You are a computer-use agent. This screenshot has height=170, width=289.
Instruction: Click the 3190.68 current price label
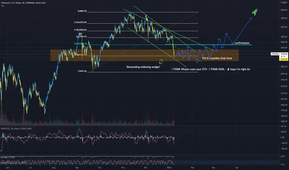(284, 54)
